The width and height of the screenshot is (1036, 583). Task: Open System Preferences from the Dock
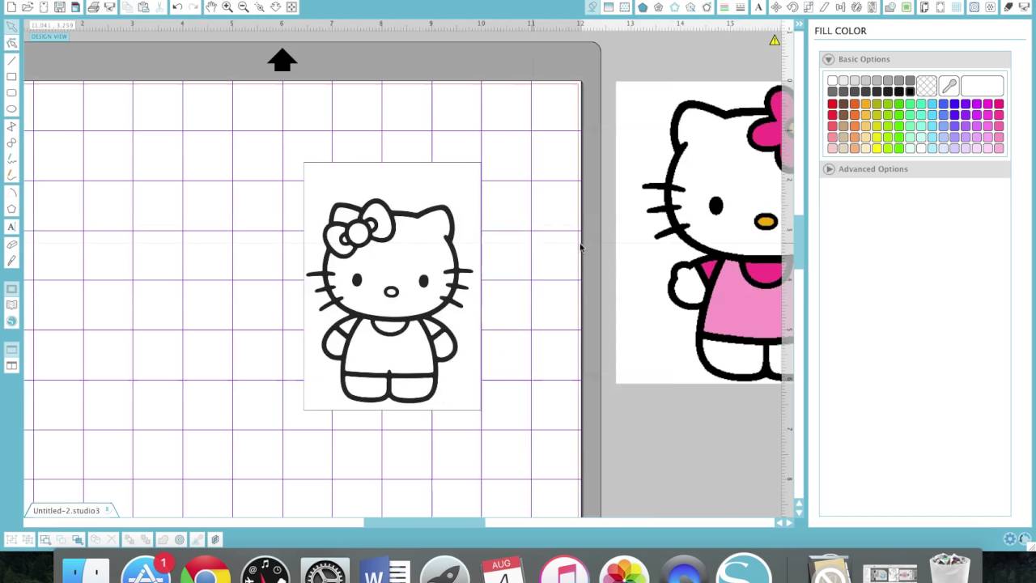click(325, 570)
